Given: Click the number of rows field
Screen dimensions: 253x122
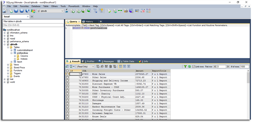Looking at the screenshot, I should 244,67.
